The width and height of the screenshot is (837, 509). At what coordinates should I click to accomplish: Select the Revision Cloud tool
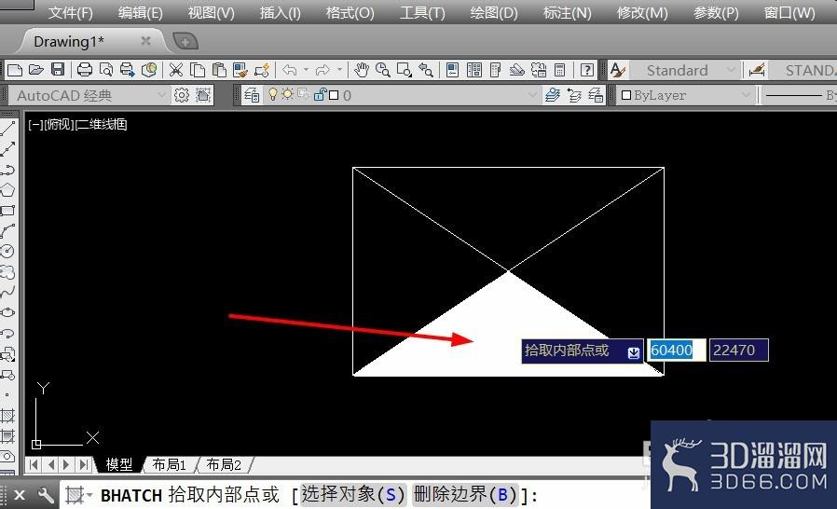tap(7, 272)
